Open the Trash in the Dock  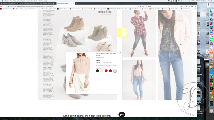tap(211, 111)
